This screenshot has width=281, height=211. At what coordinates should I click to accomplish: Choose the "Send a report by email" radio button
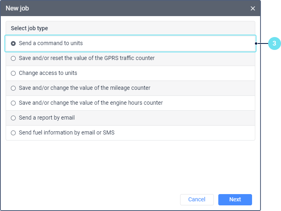(x=13, y=118)
